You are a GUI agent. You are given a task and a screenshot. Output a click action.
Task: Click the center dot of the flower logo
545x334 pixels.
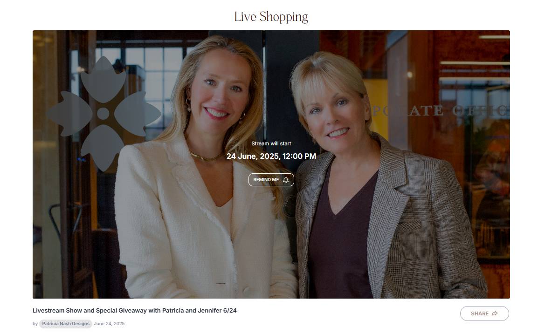pyautogui.click(x=103, y=114)
